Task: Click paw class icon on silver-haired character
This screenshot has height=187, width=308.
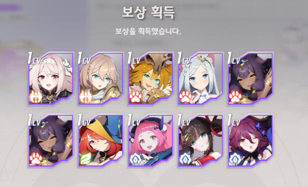Action: pos(185,97)
